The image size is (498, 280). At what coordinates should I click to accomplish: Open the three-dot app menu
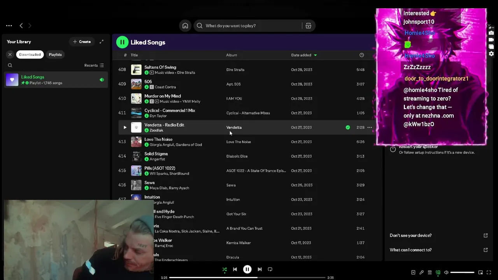tap(9, 26)
